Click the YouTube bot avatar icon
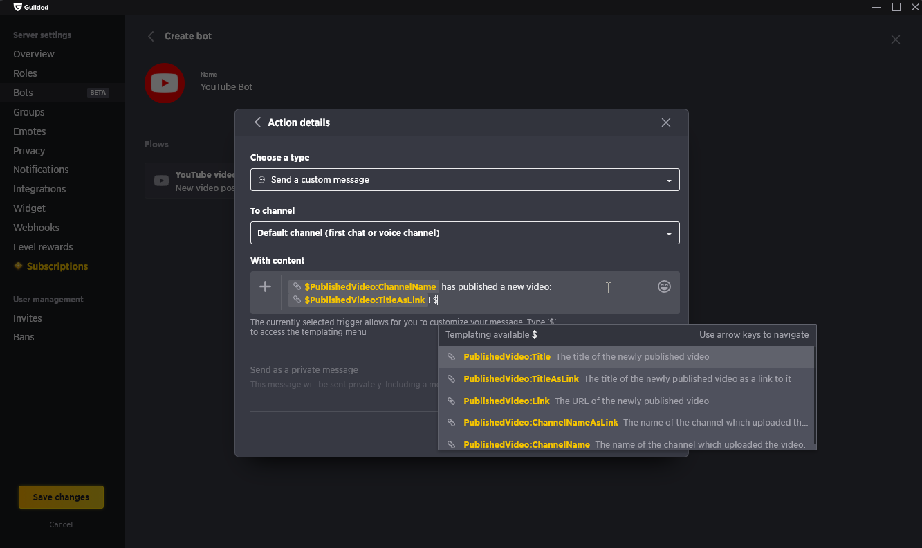The width and height of the screenshot is (922, 548). (165, 83)
